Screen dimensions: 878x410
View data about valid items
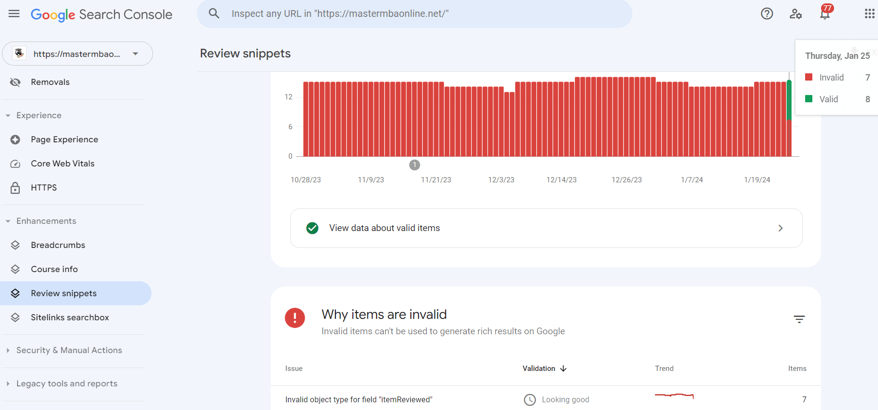pyautogui.click(x=546, y=228)
